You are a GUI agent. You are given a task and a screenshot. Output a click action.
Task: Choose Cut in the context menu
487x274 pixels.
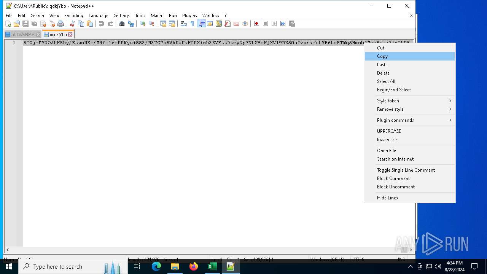410,48
